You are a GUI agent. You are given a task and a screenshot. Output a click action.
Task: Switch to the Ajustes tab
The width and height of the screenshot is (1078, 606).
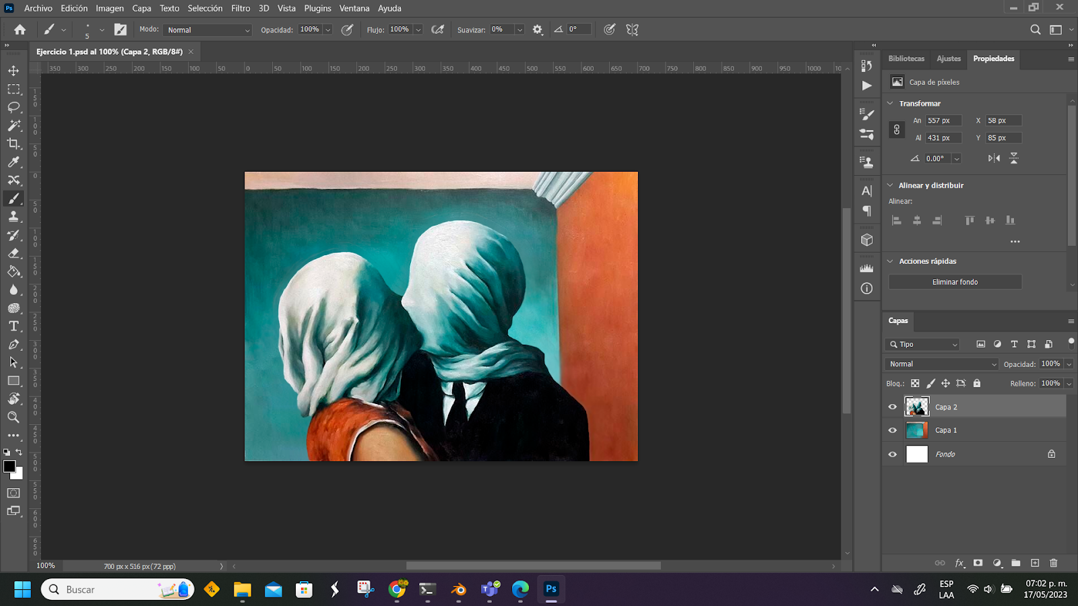(x=949, y=59)
